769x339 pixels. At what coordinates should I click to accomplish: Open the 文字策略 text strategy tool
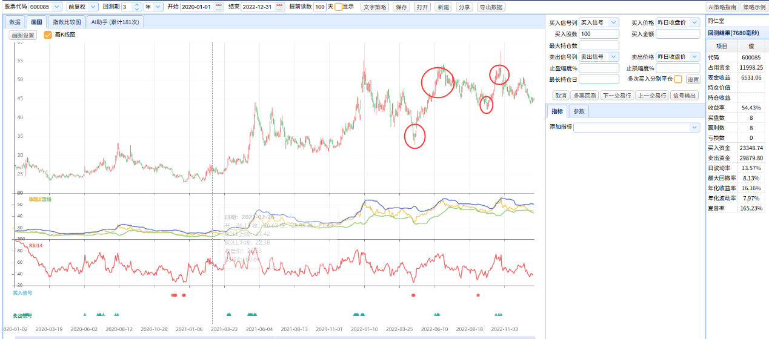(x=375, y=7)
